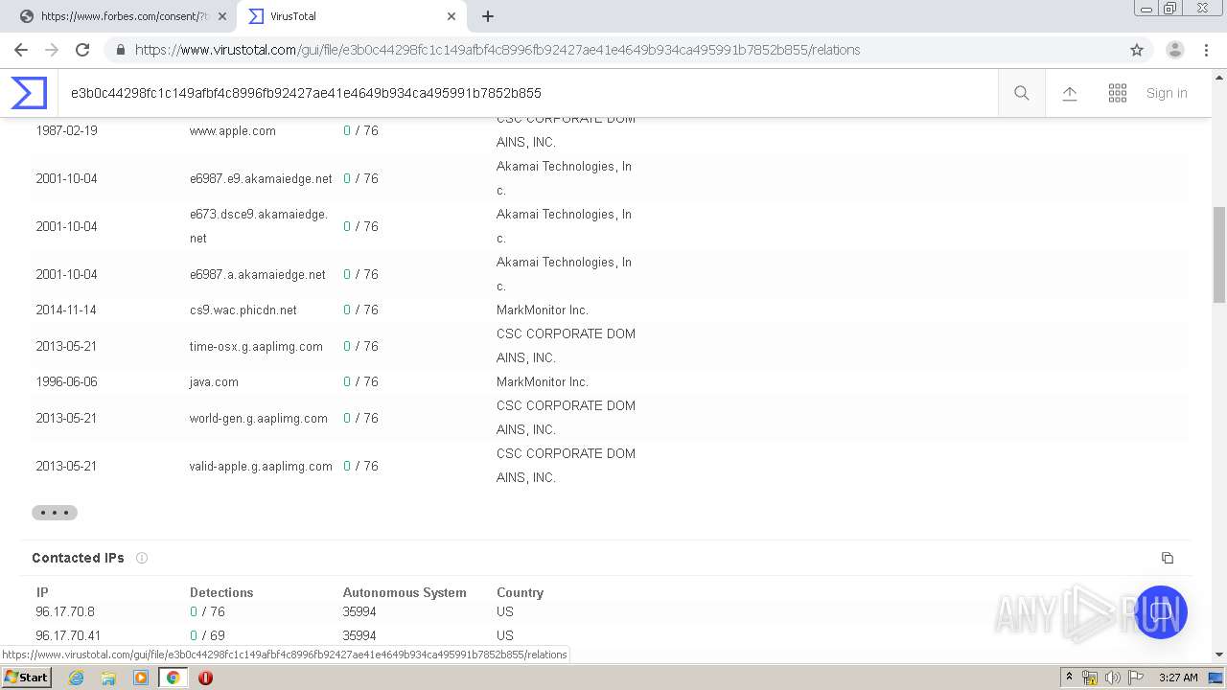This screenshot has width=1227, height=690.
Task: Bookmark this page with star icon
Action: 1137,50
